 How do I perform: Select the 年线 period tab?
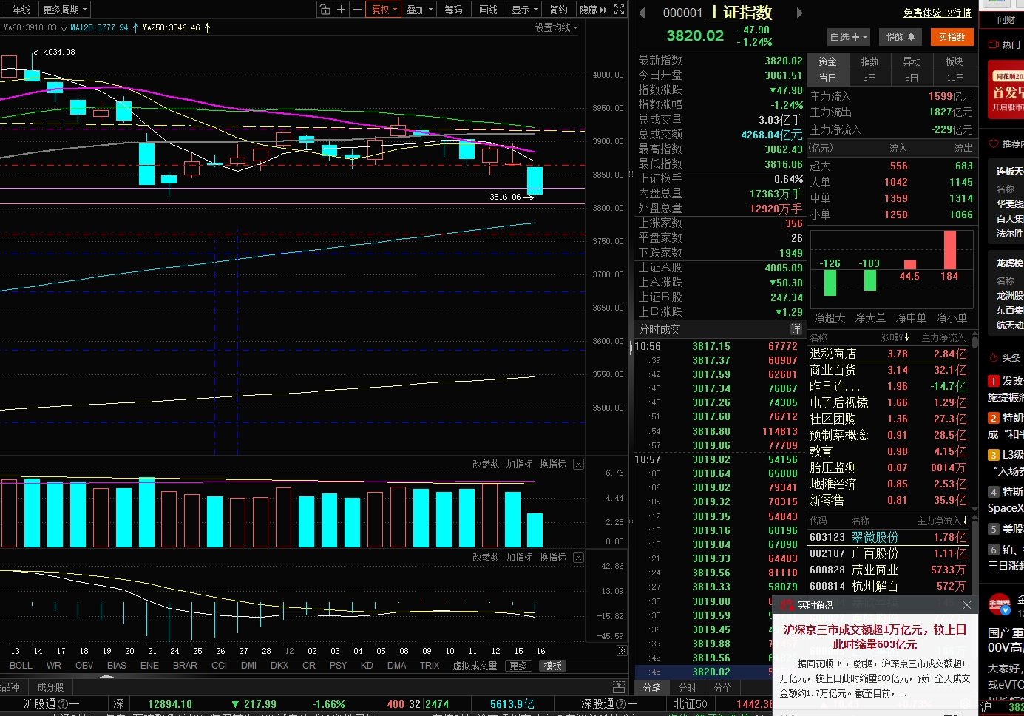click(x=21, y=10)
